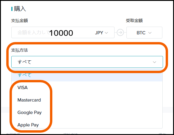174x135 pixels.
Task: Click the 購入 section heading
Action: click(x=20, y=9)
